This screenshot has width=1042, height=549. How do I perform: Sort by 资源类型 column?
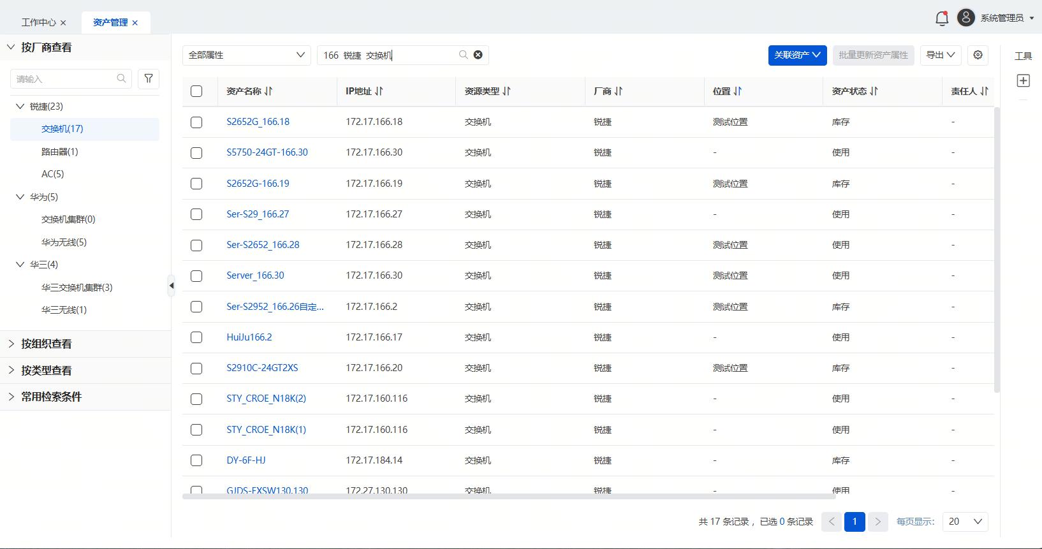(506, 91)
